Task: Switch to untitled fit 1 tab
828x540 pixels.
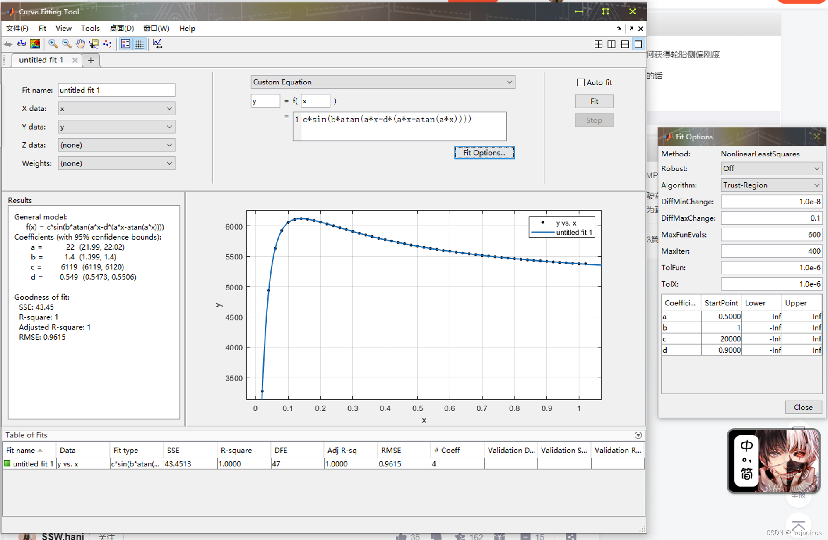Action: pos(41,60)
